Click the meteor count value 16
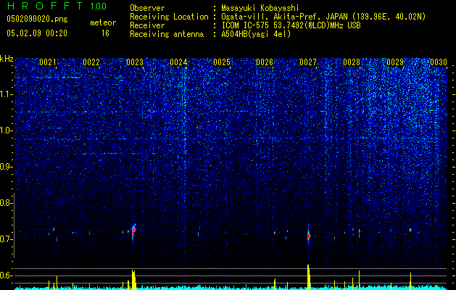The image size is (456, 290). coord(105,33)
